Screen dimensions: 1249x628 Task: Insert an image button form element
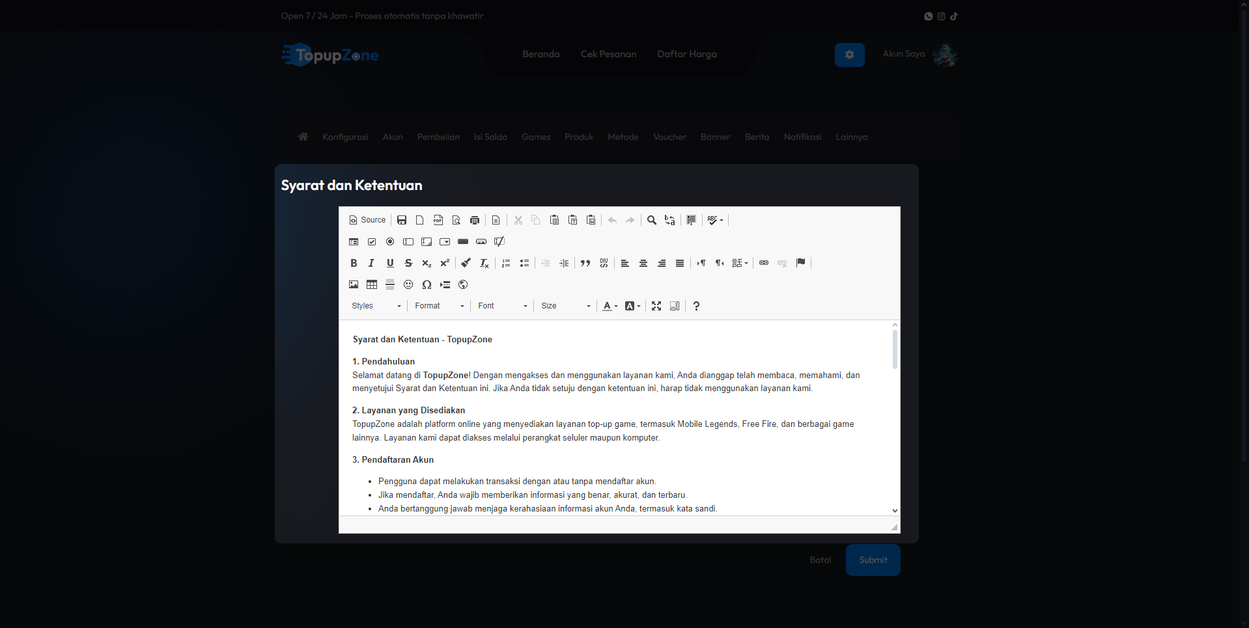pyautogui.click(x=481, y=241)
